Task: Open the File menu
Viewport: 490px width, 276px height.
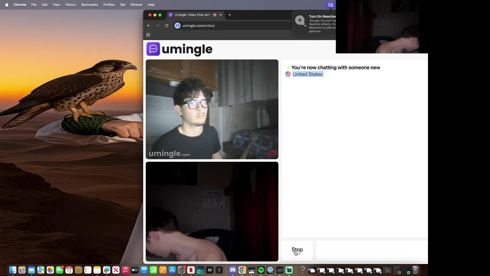Action: [x=34, y=5]
